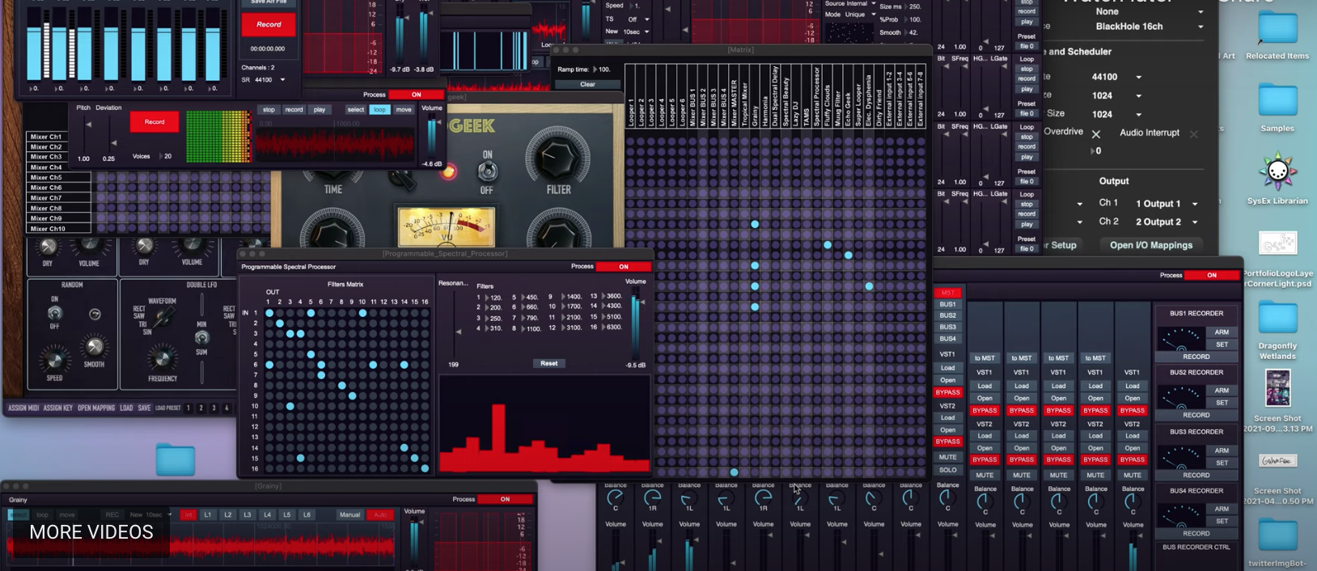The height and width of the screenshot is (571, 1317).
Task: Open the None device dropdown above BlackHole
Action: (x=1149, y=11)
